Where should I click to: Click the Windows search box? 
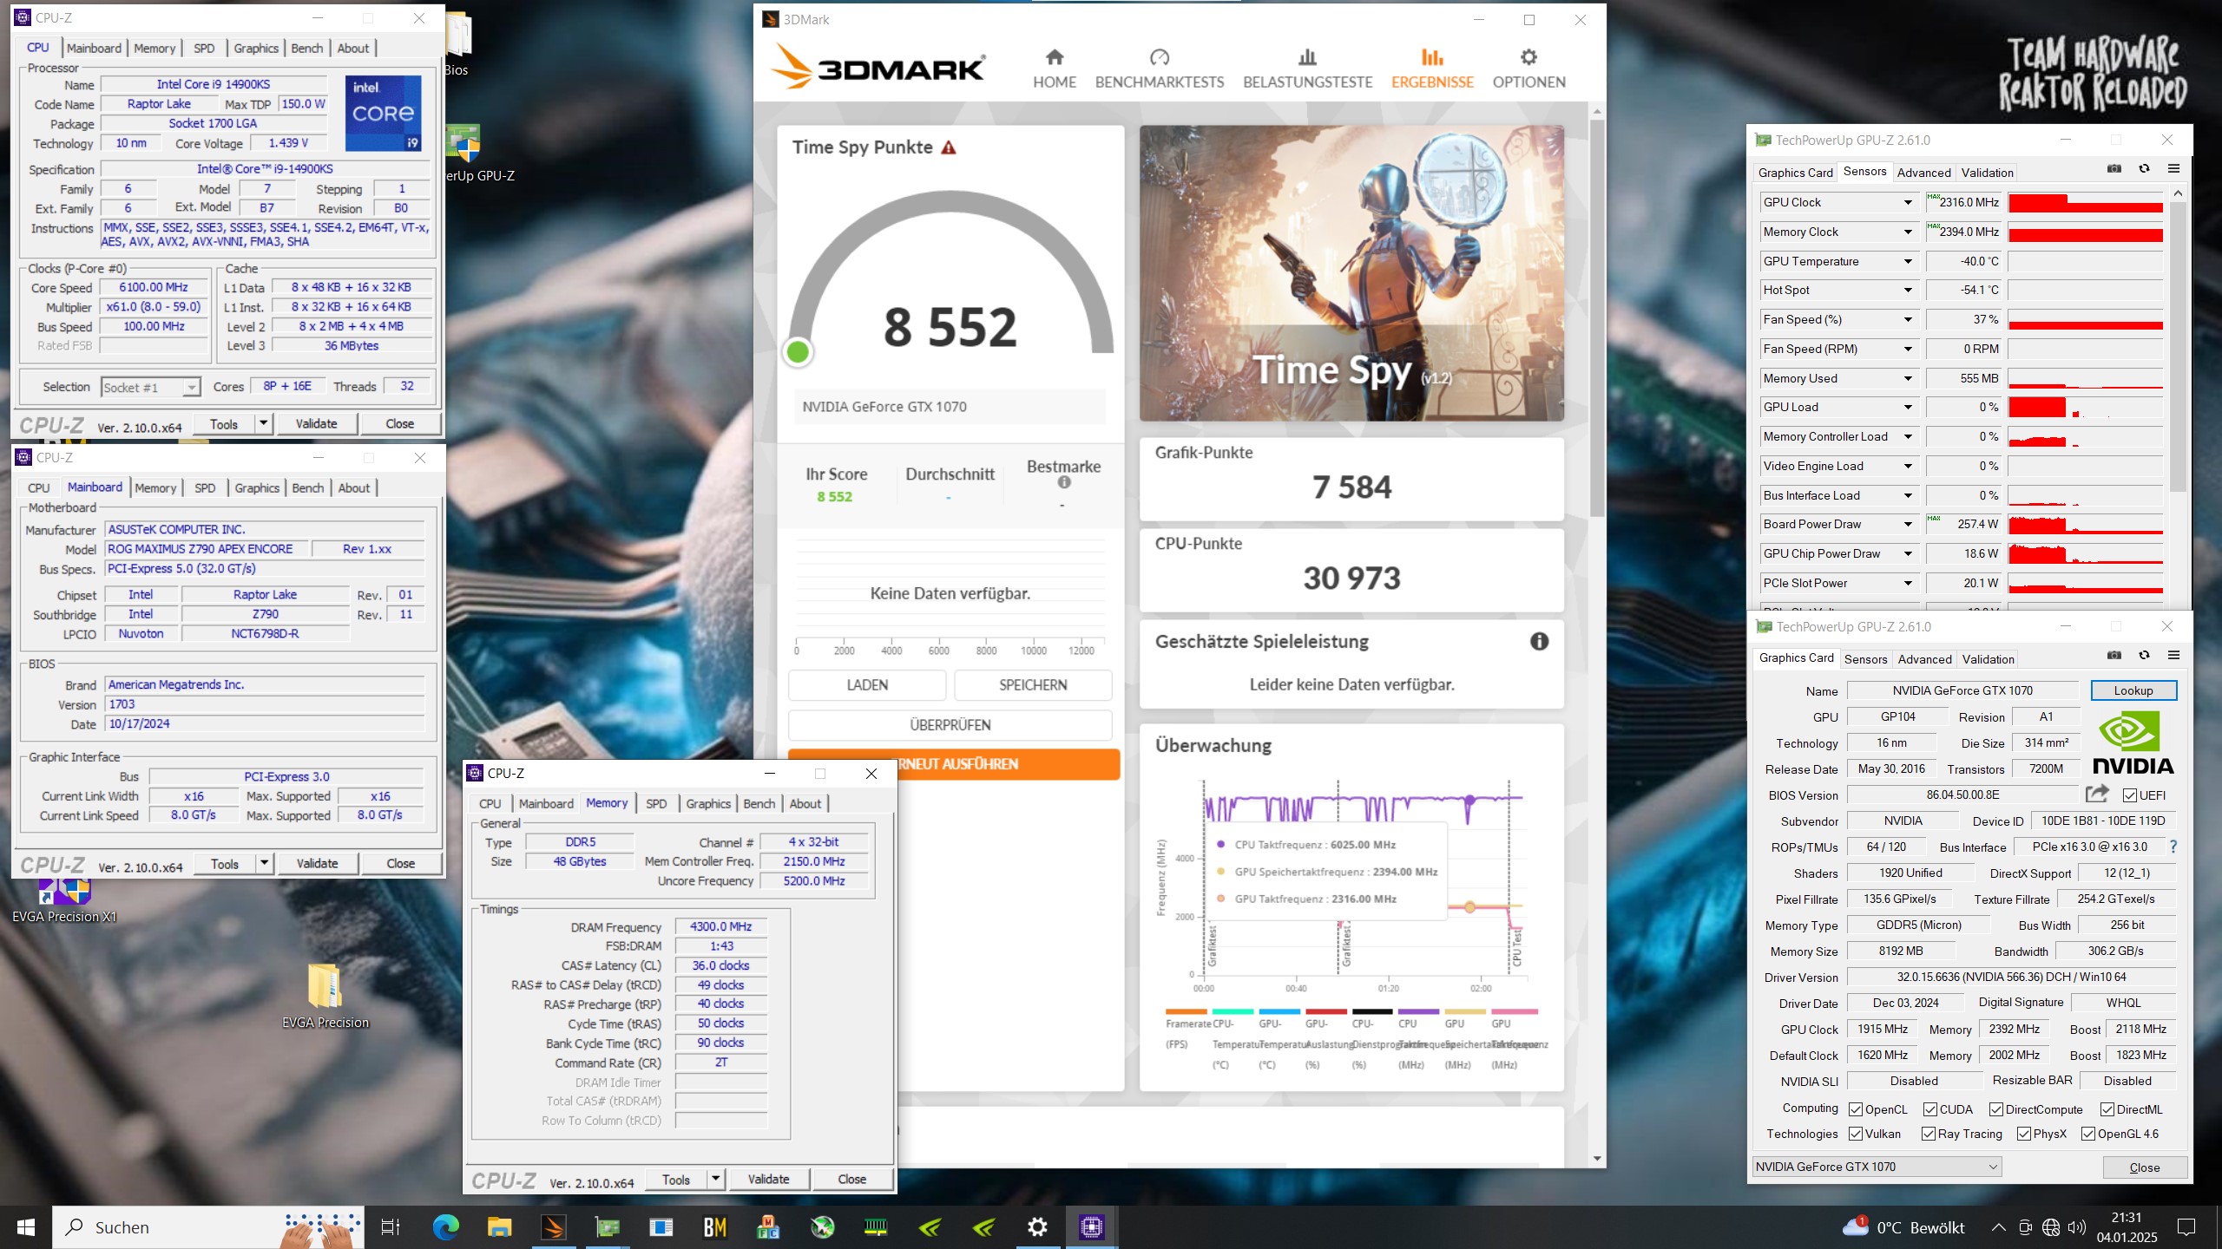(208, 1226)
